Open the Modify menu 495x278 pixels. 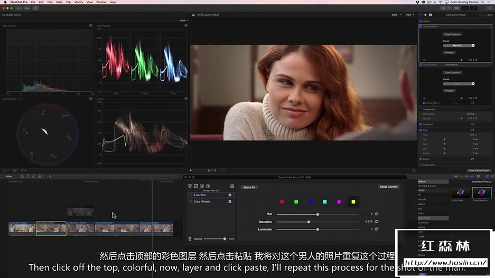79,2
